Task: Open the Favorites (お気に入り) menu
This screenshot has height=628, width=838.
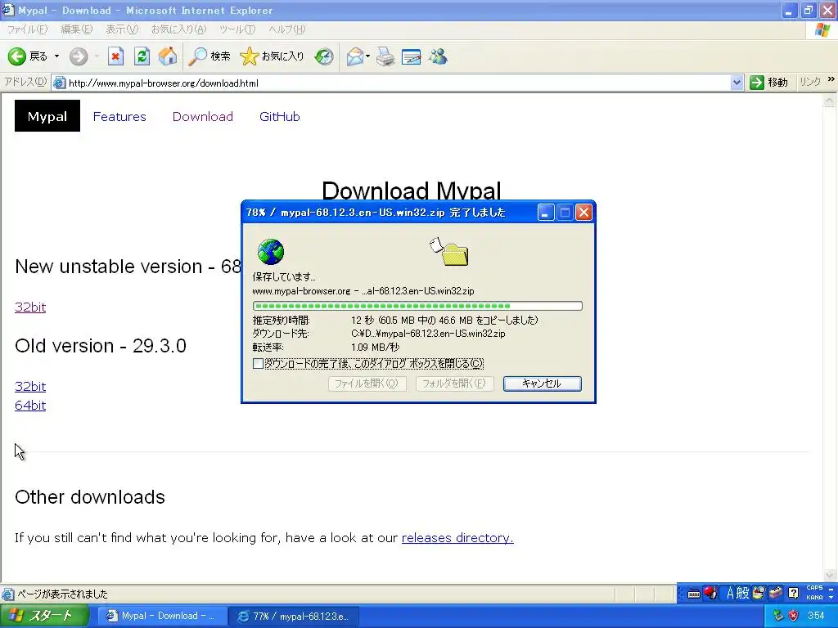Action: click(x=178, y=29)
